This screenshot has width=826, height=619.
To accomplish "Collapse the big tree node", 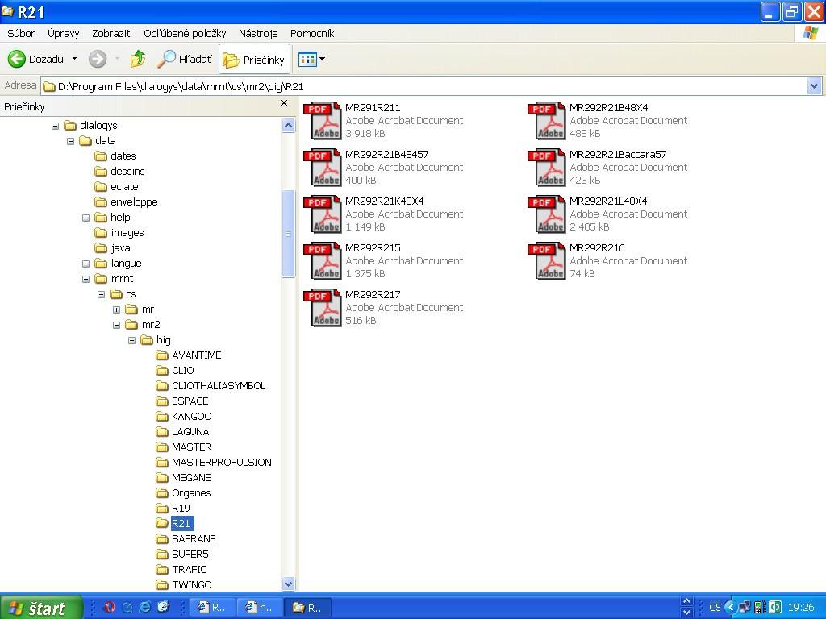I will (131, 340).
